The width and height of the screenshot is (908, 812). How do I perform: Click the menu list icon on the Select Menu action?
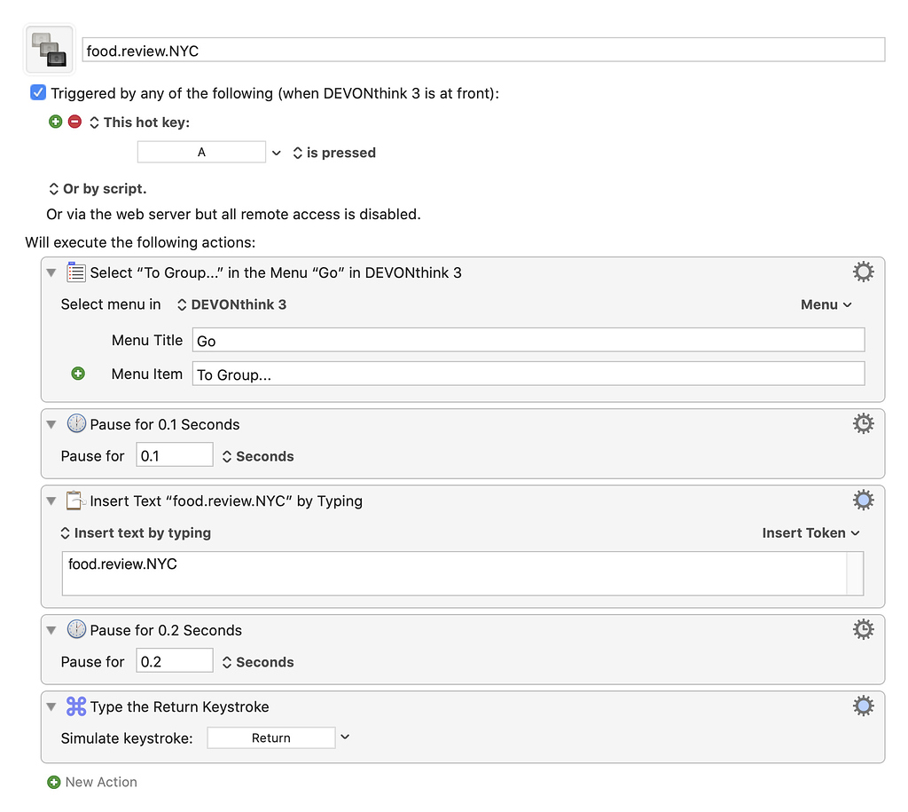coord(75,272)
